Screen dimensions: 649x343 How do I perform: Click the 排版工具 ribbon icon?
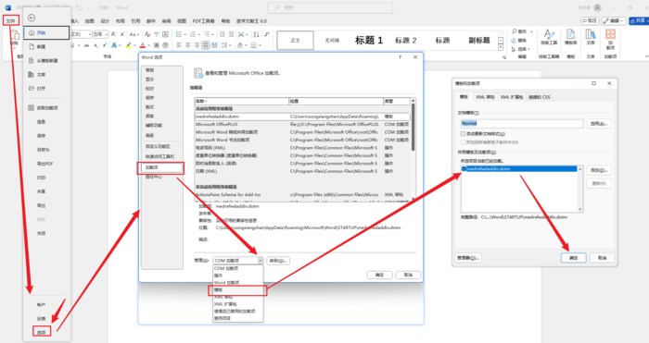(549, 36)
